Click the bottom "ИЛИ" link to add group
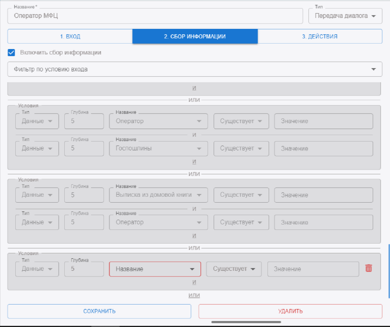The width and height of the screenshot is (390, 327). point(194,295)
